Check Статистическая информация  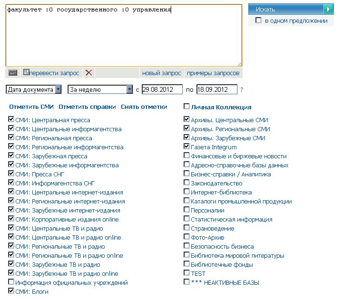click(x=186, y=219)
